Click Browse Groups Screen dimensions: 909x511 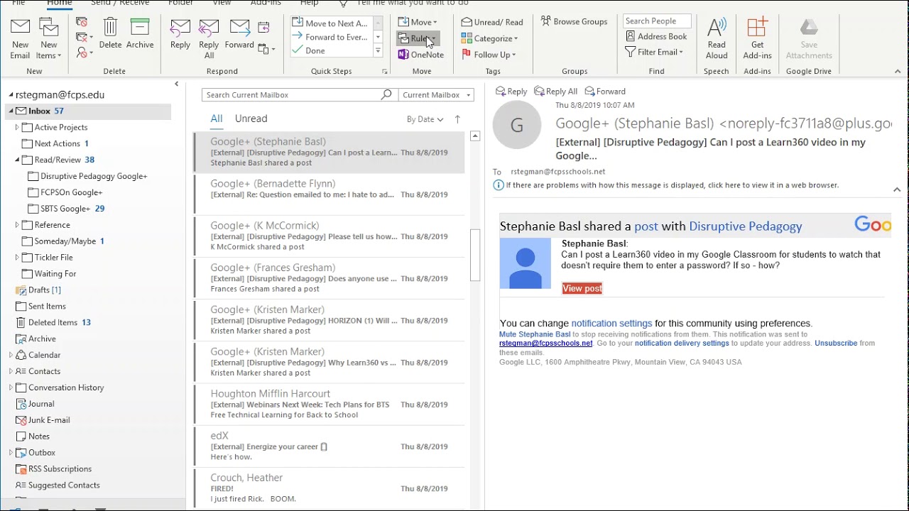(x=575, y=21)
